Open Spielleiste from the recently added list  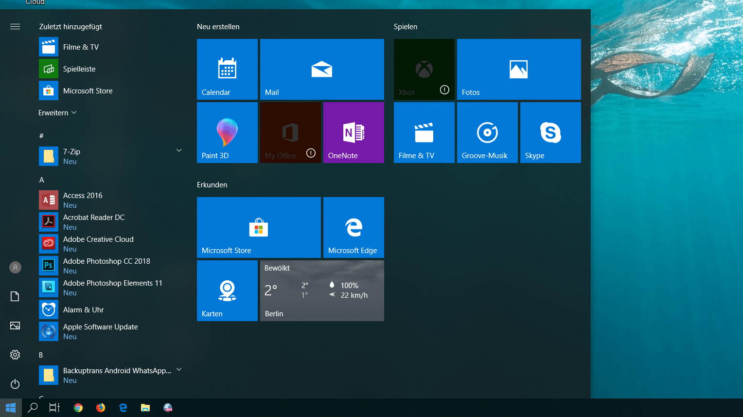(112, 69)
